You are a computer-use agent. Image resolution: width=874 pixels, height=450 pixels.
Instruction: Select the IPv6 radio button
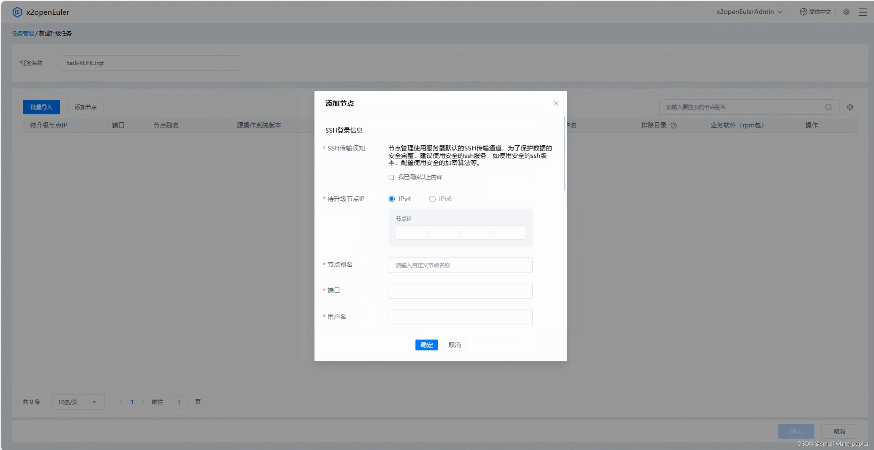coord(432,199)
